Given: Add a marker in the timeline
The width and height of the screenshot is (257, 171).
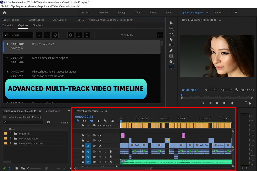Looking at the screenshot, I should click(x=98, y=121).
